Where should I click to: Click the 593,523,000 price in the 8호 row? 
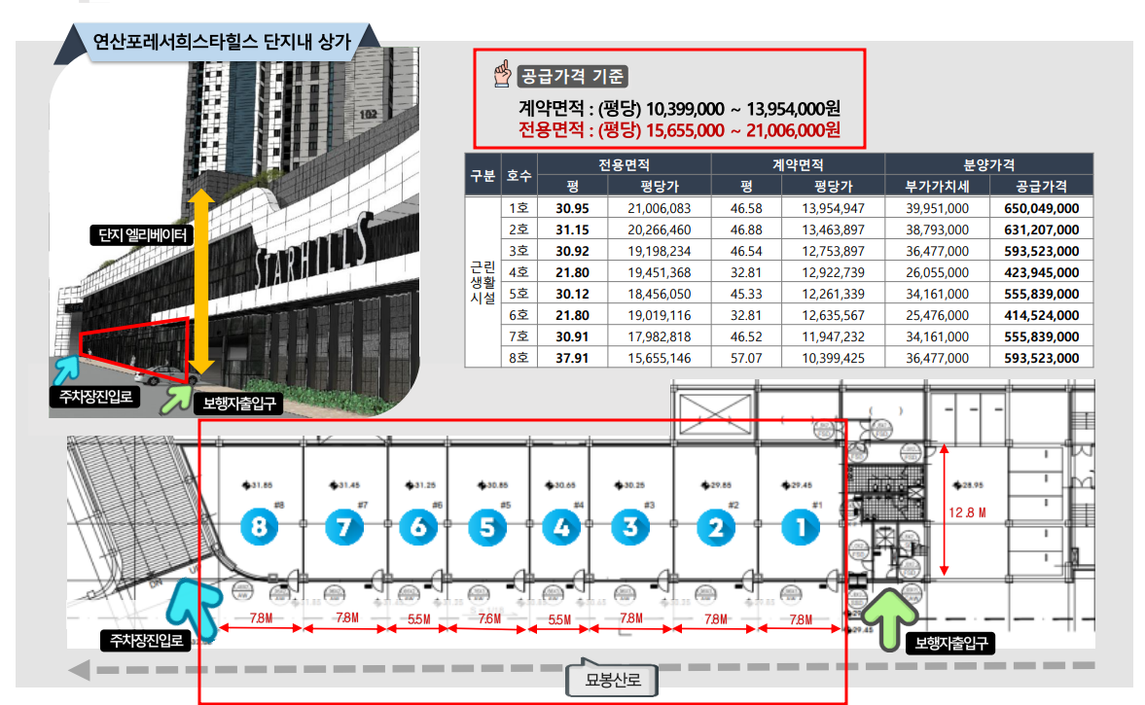pyautogui.click(x=1041, y=359)
